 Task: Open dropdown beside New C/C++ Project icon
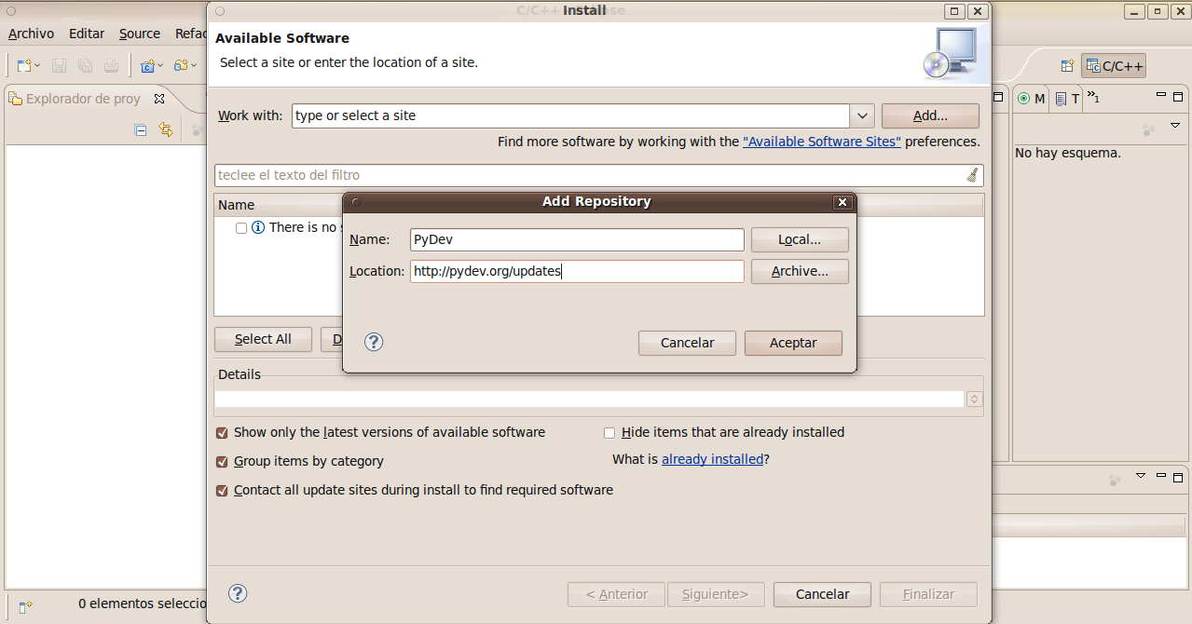(x=160, y=66)
